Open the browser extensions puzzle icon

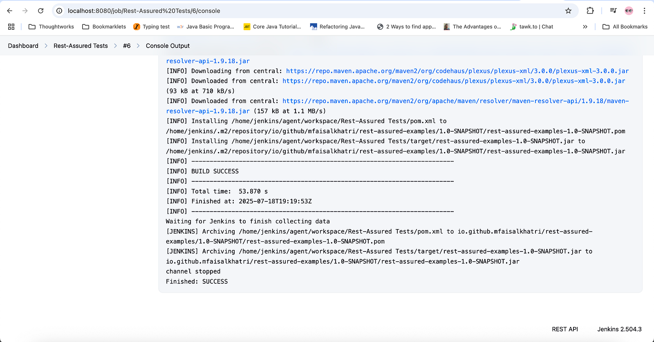pos(590,11)
